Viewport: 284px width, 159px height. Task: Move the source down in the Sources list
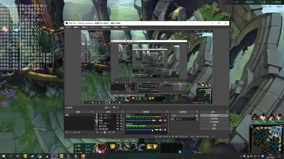click(x=113, y=132)
